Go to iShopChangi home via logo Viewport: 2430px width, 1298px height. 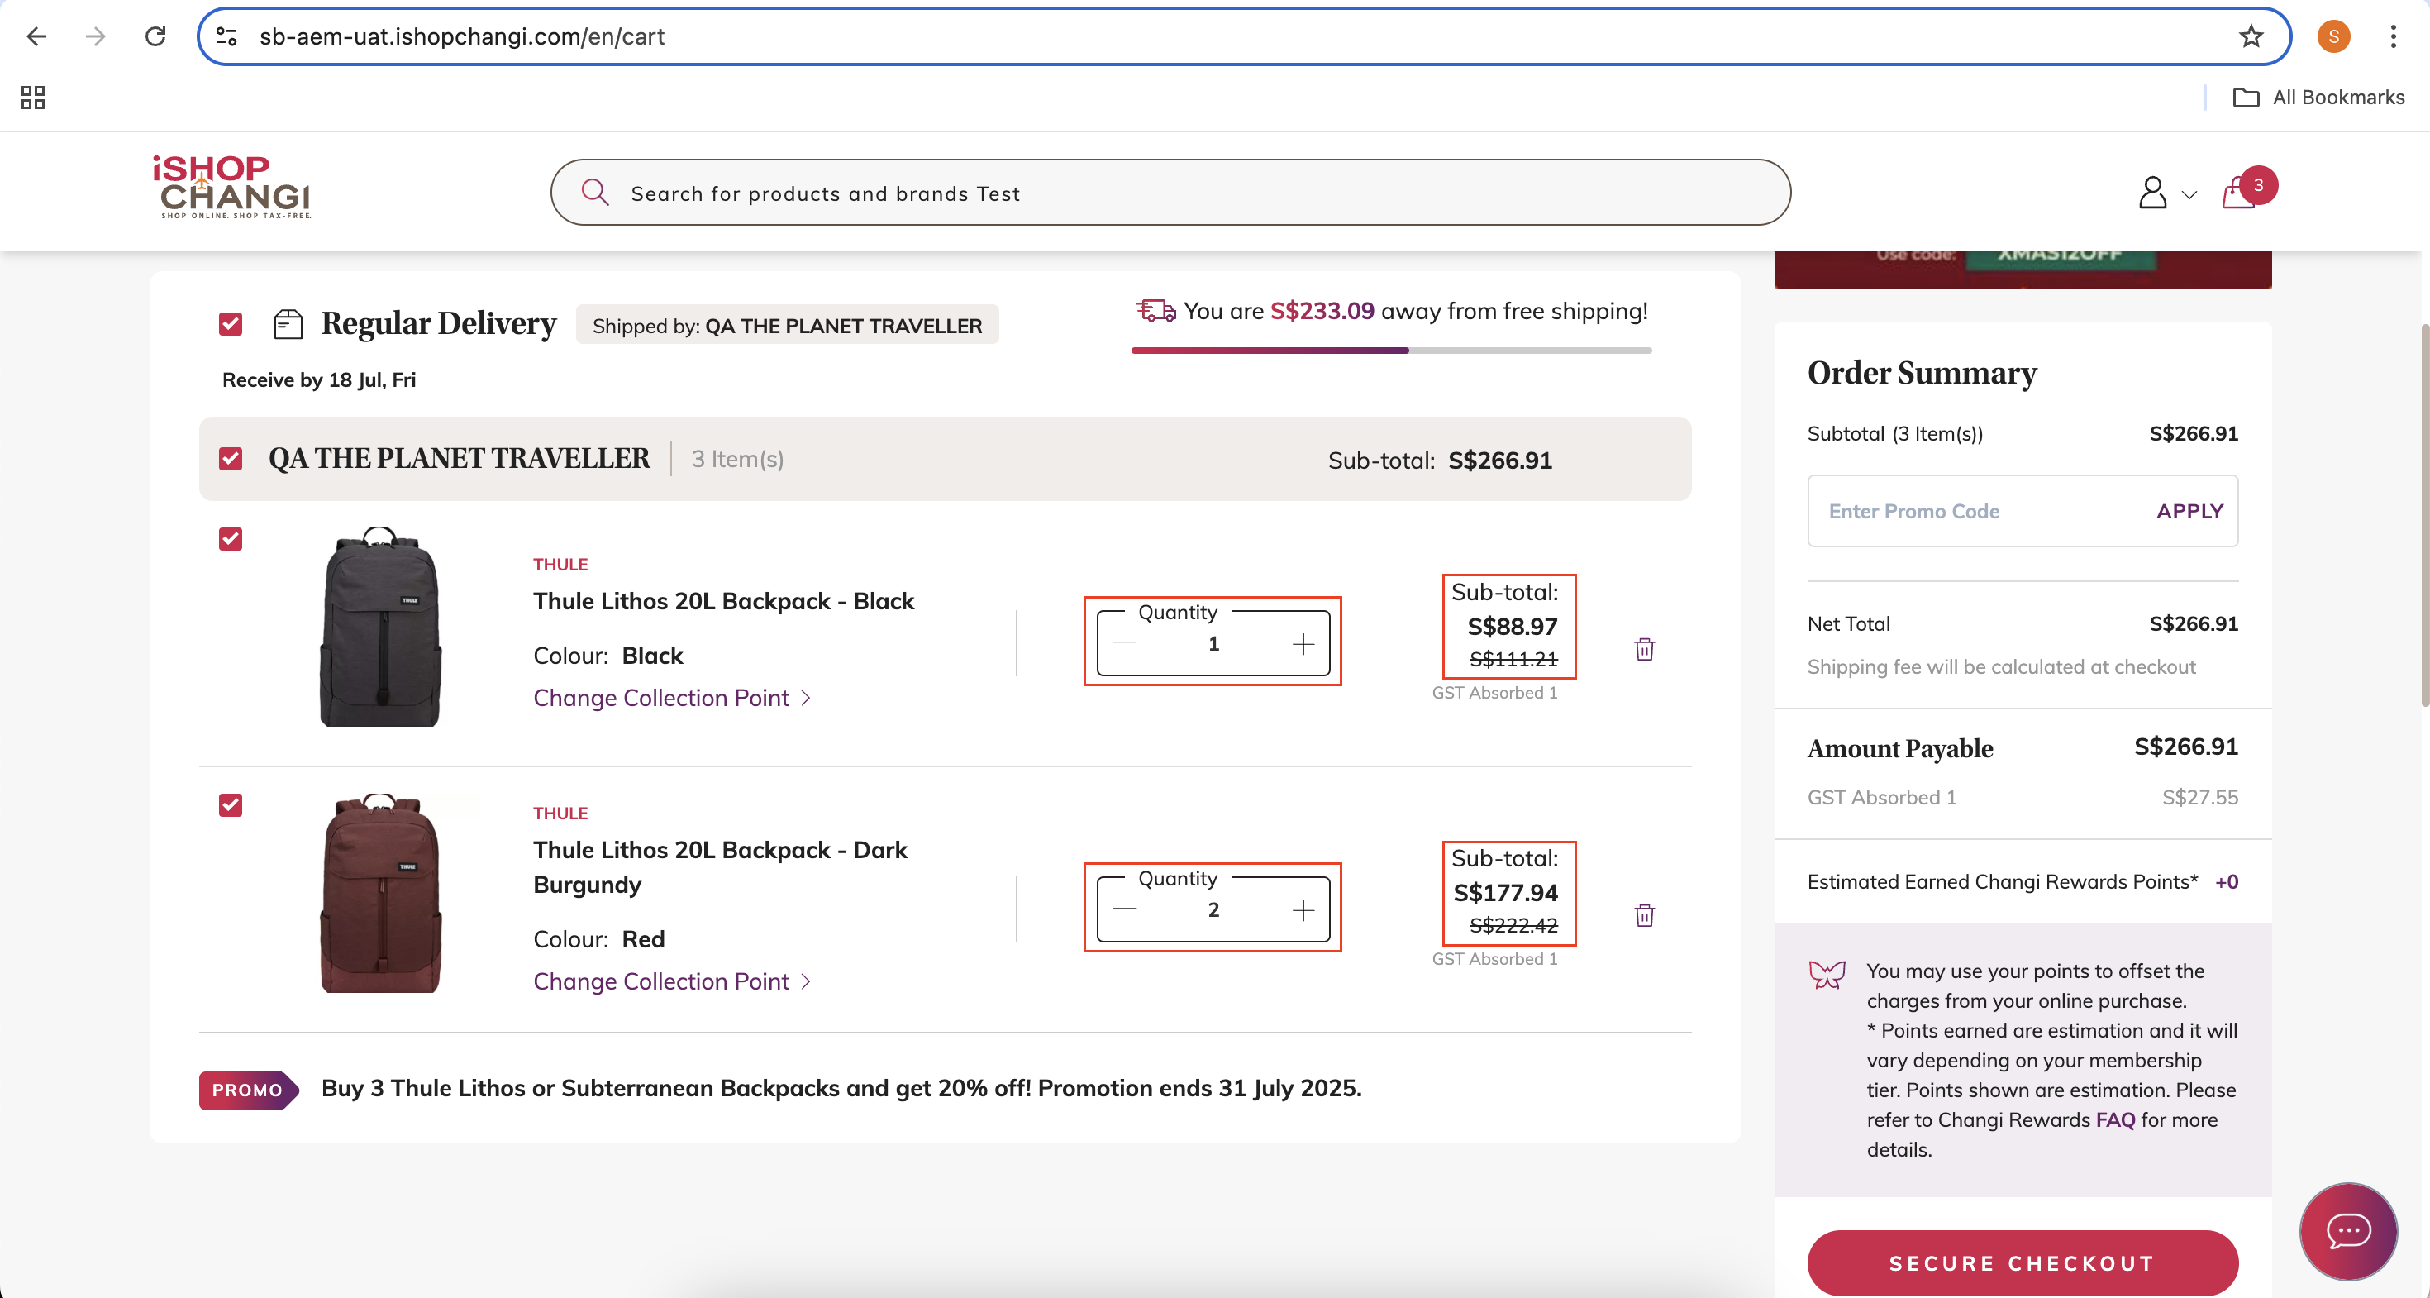[232, 187]
